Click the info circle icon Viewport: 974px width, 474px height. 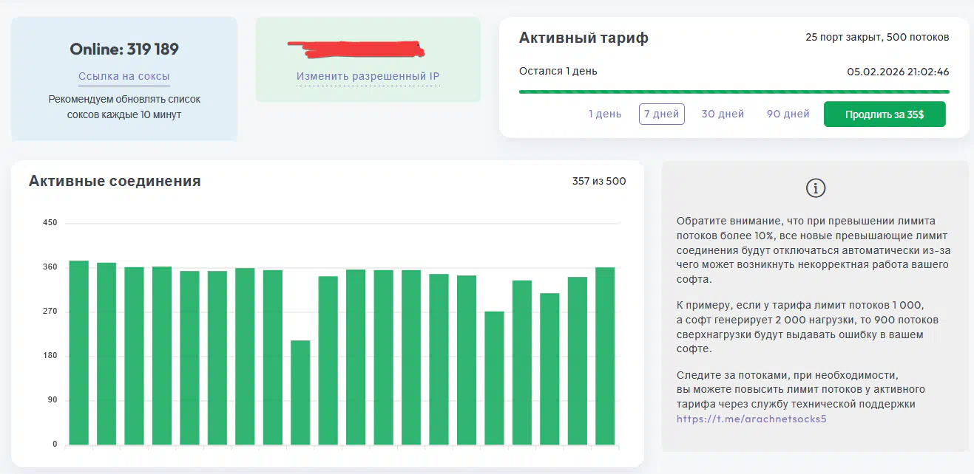[814, 188]
